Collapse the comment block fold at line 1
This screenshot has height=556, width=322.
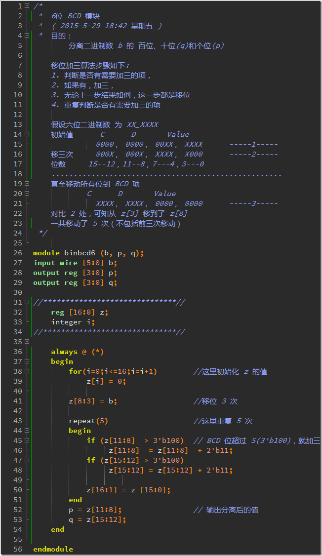27,6
